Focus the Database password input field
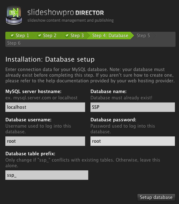179x204 pixels. tap(133, 141)
